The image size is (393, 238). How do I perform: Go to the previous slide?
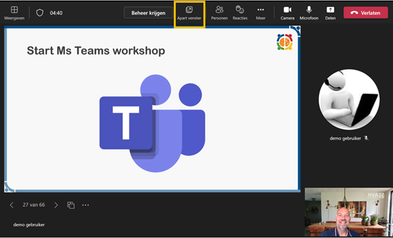12,205
